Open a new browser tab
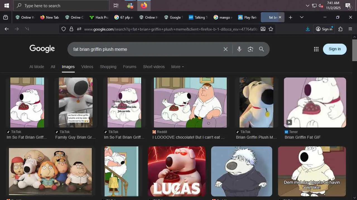 coord(290,17)
